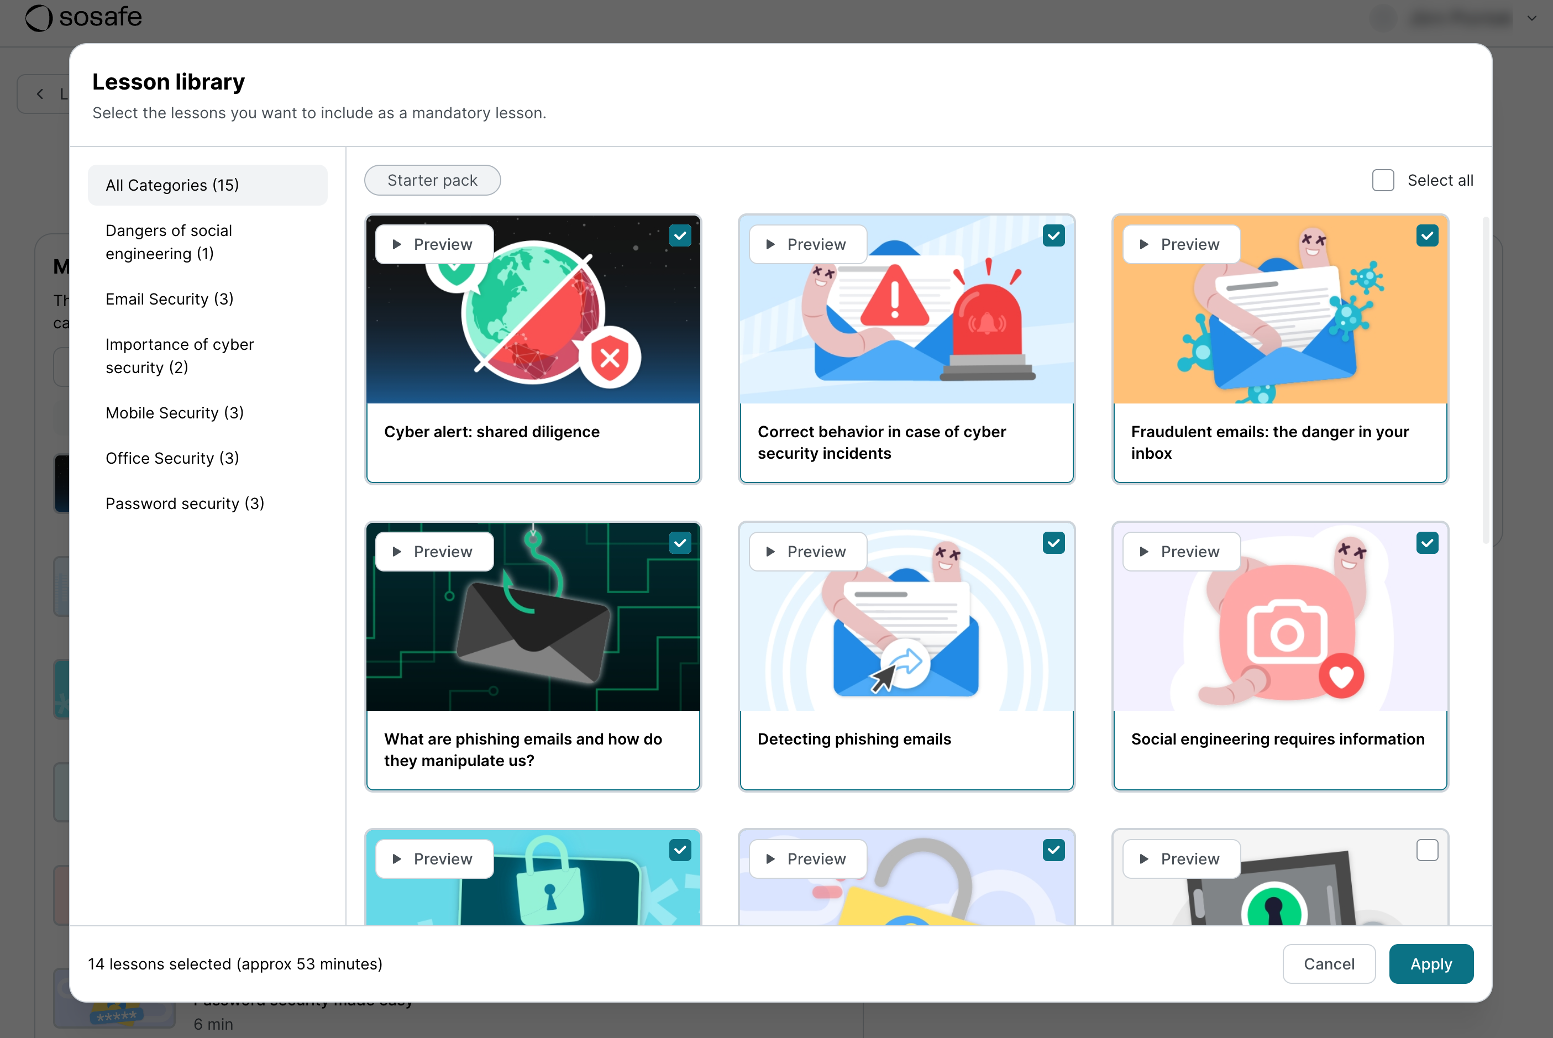Filter by Mobile Security (3)
The width and height of the screenshot is (1553, 1038).
pyautogui.click(x=207, y=413)
